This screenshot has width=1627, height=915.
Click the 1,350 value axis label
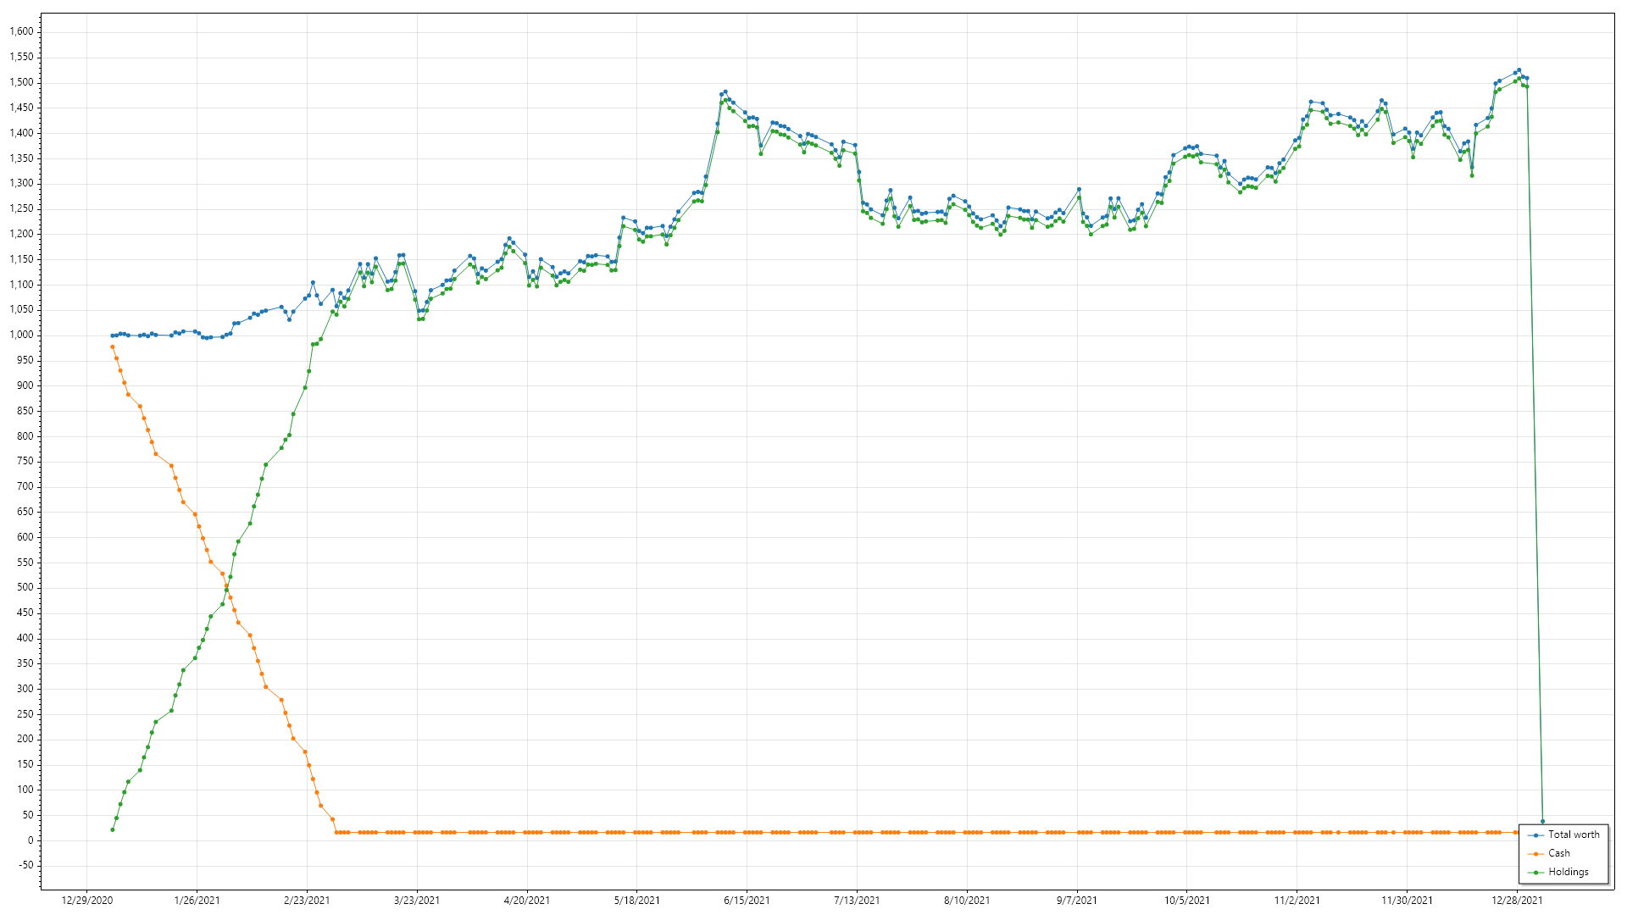[21, 158]
